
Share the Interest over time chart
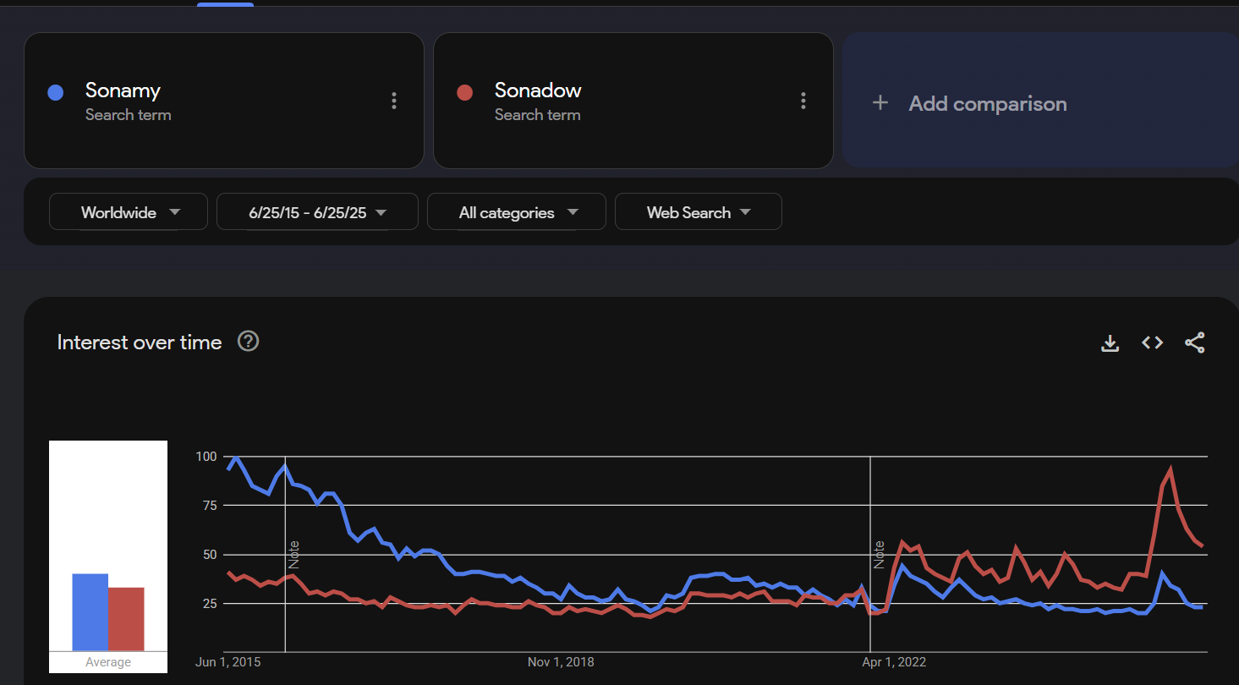(1194, 342)
